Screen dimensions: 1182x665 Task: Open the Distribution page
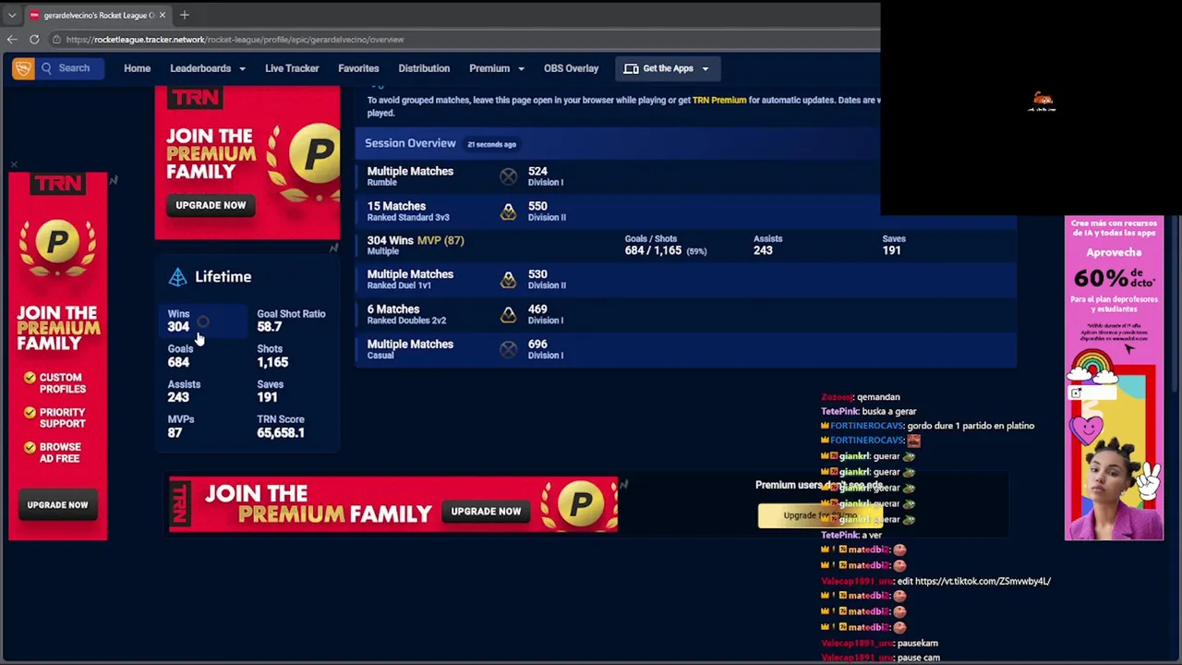[424, 68]
